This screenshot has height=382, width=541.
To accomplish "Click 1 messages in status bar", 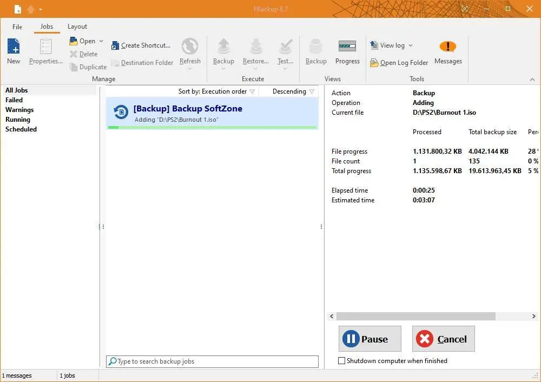I will (17, 376).
